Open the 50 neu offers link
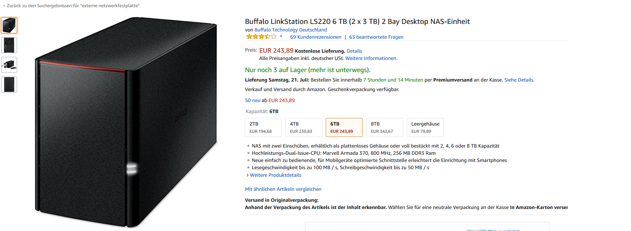The height and width of the screenshot is (231, 631). (x=252, y=100)
